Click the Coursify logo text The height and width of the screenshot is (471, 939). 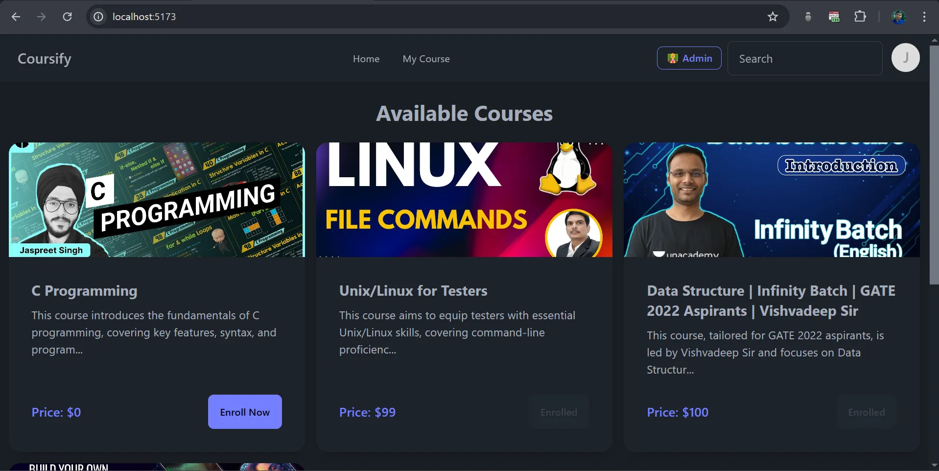(x=45, y=59)
